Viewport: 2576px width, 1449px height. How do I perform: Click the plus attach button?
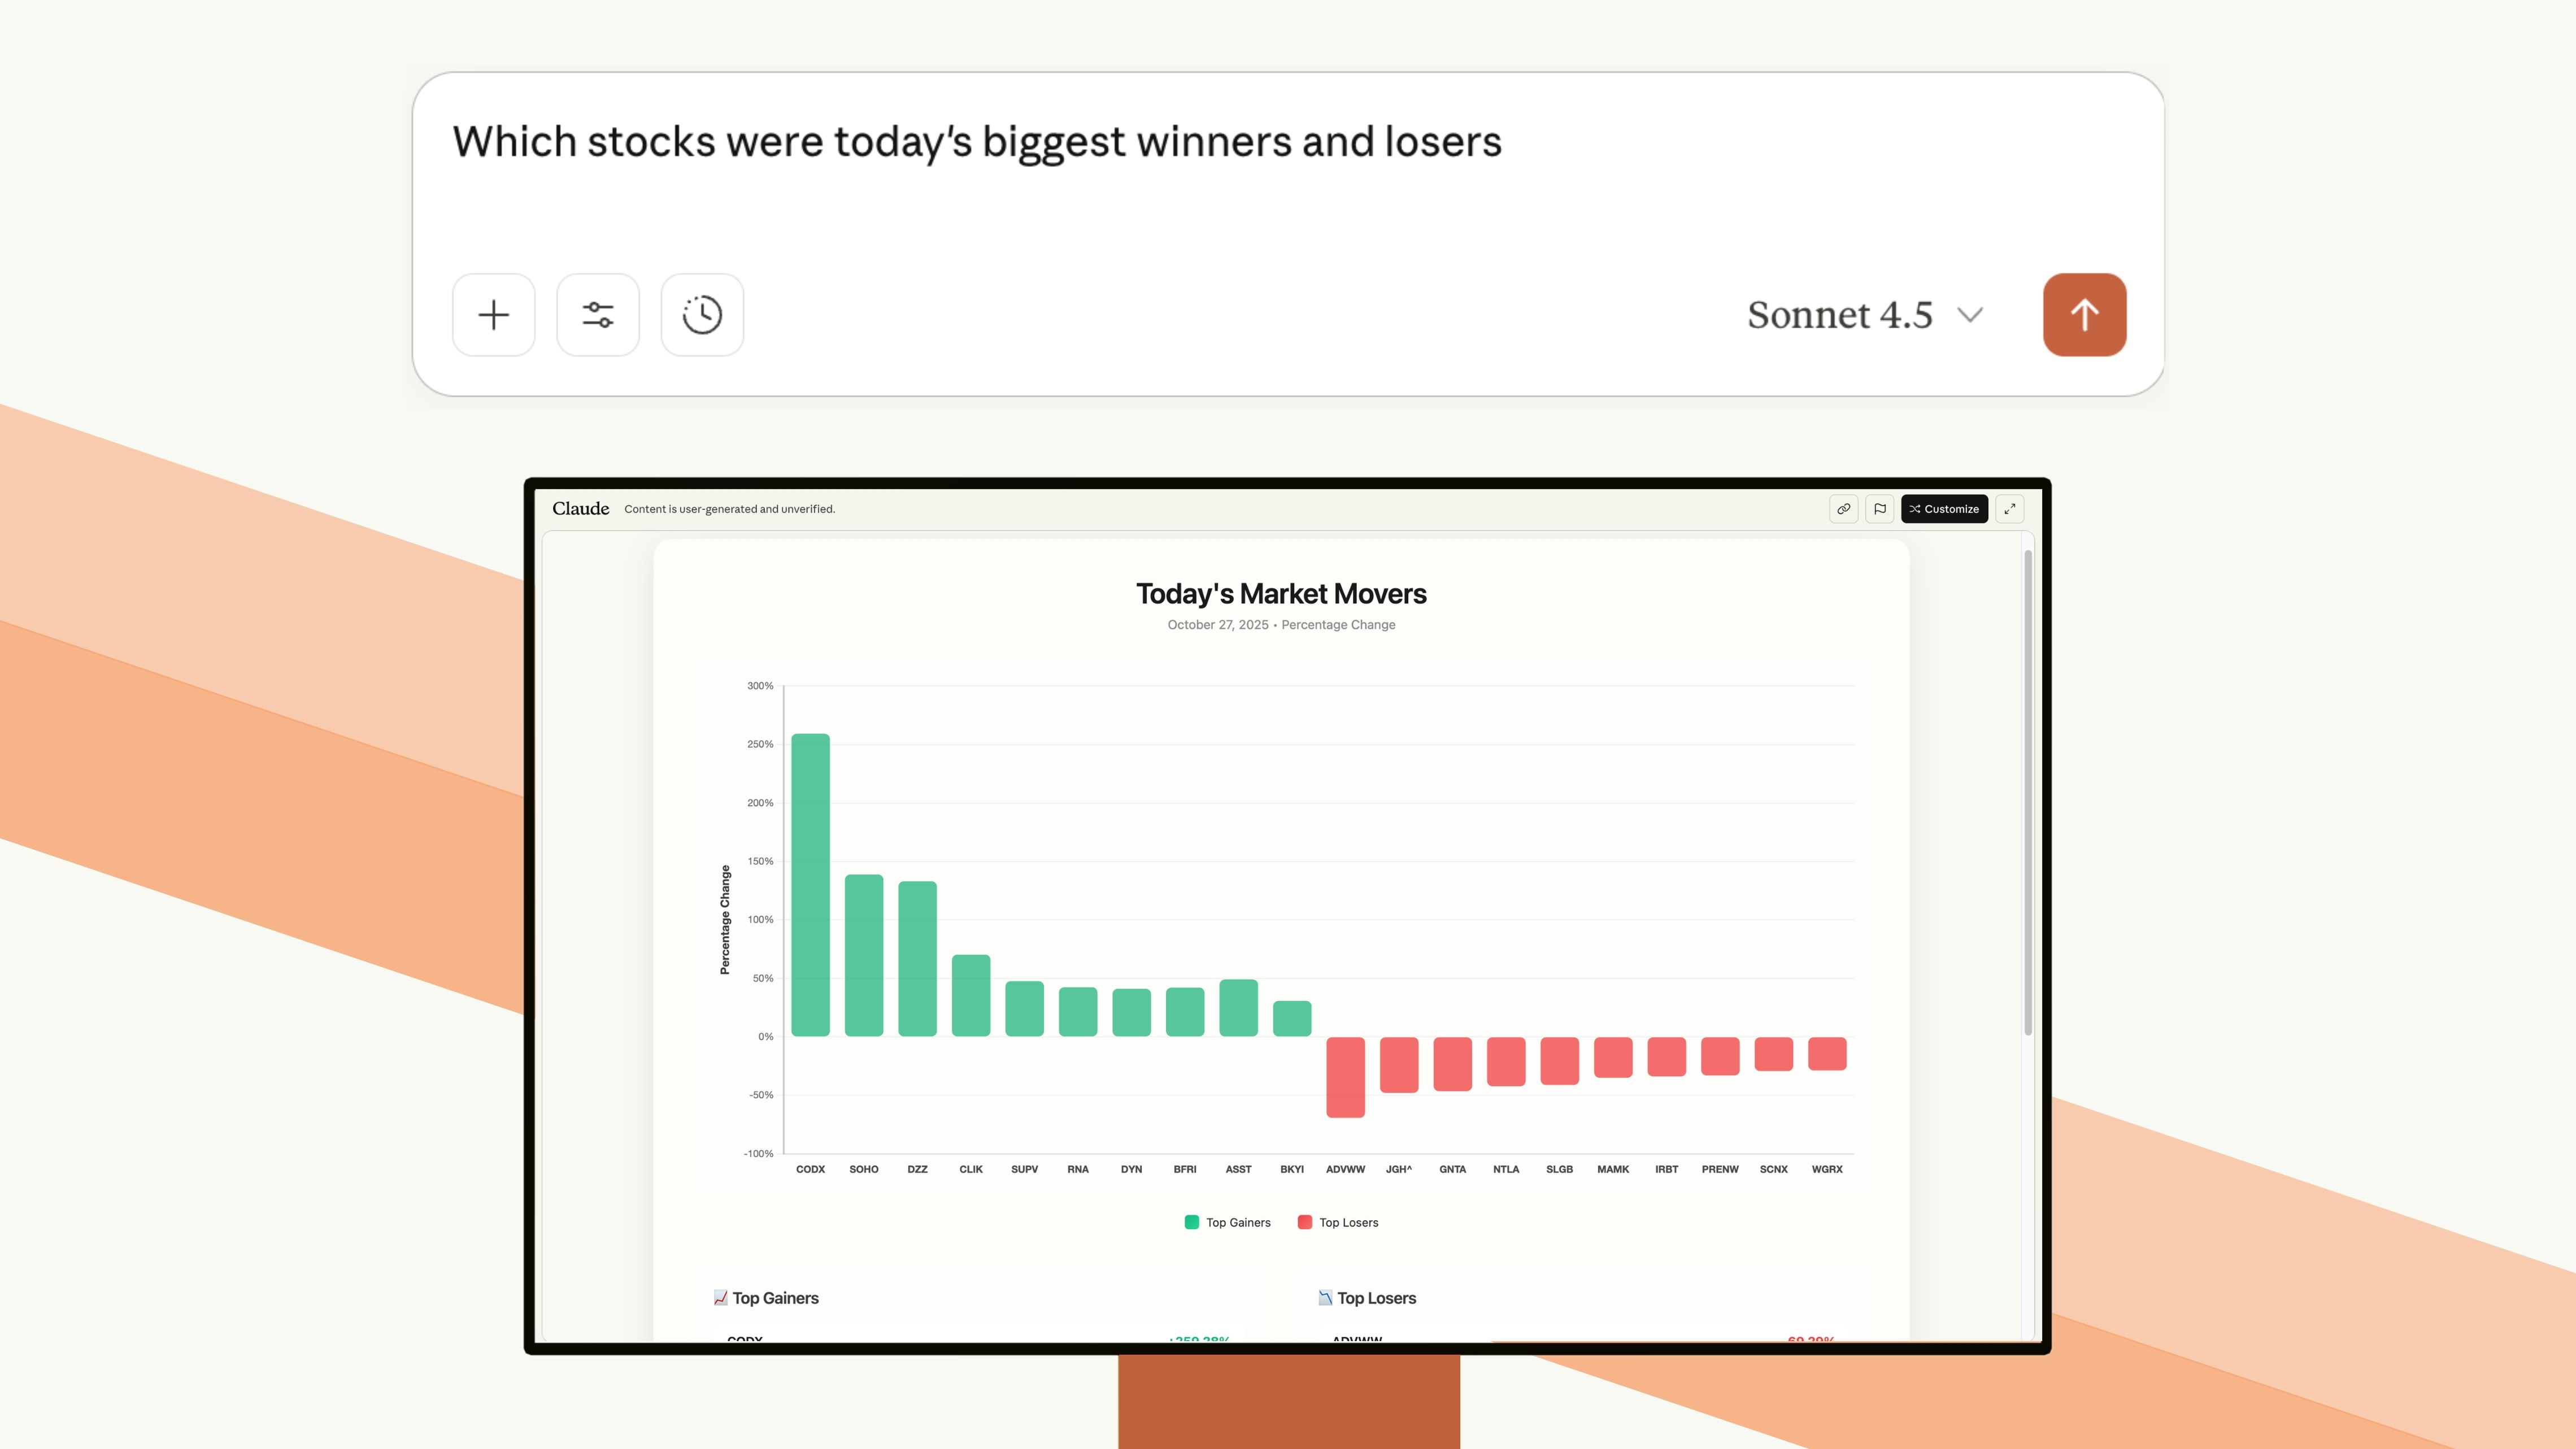(x=493, y=315)
